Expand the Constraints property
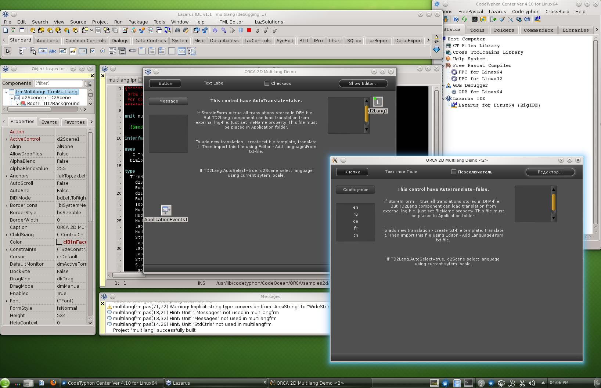Viewport: 601px width, 388px height. (6, 249)
